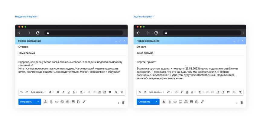Discard draft via trash icon in right window

[242, 103]
